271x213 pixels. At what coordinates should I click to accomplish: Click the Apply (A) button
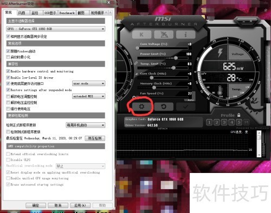[x=80, y=205]
